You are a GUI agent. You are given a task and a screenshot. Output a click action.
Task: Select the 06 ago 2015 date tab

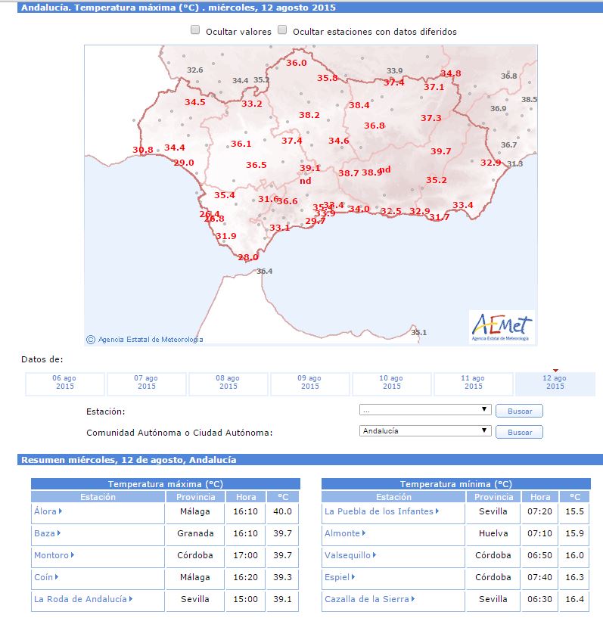click(65, 383)
